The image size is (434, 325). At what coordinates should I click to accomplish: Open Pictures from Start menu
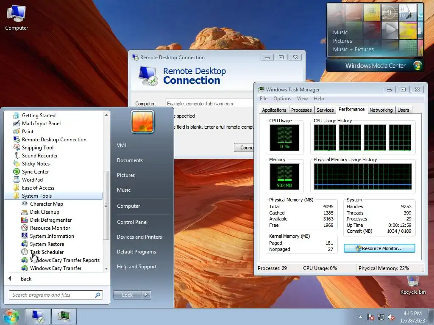(x=125, y=175)
